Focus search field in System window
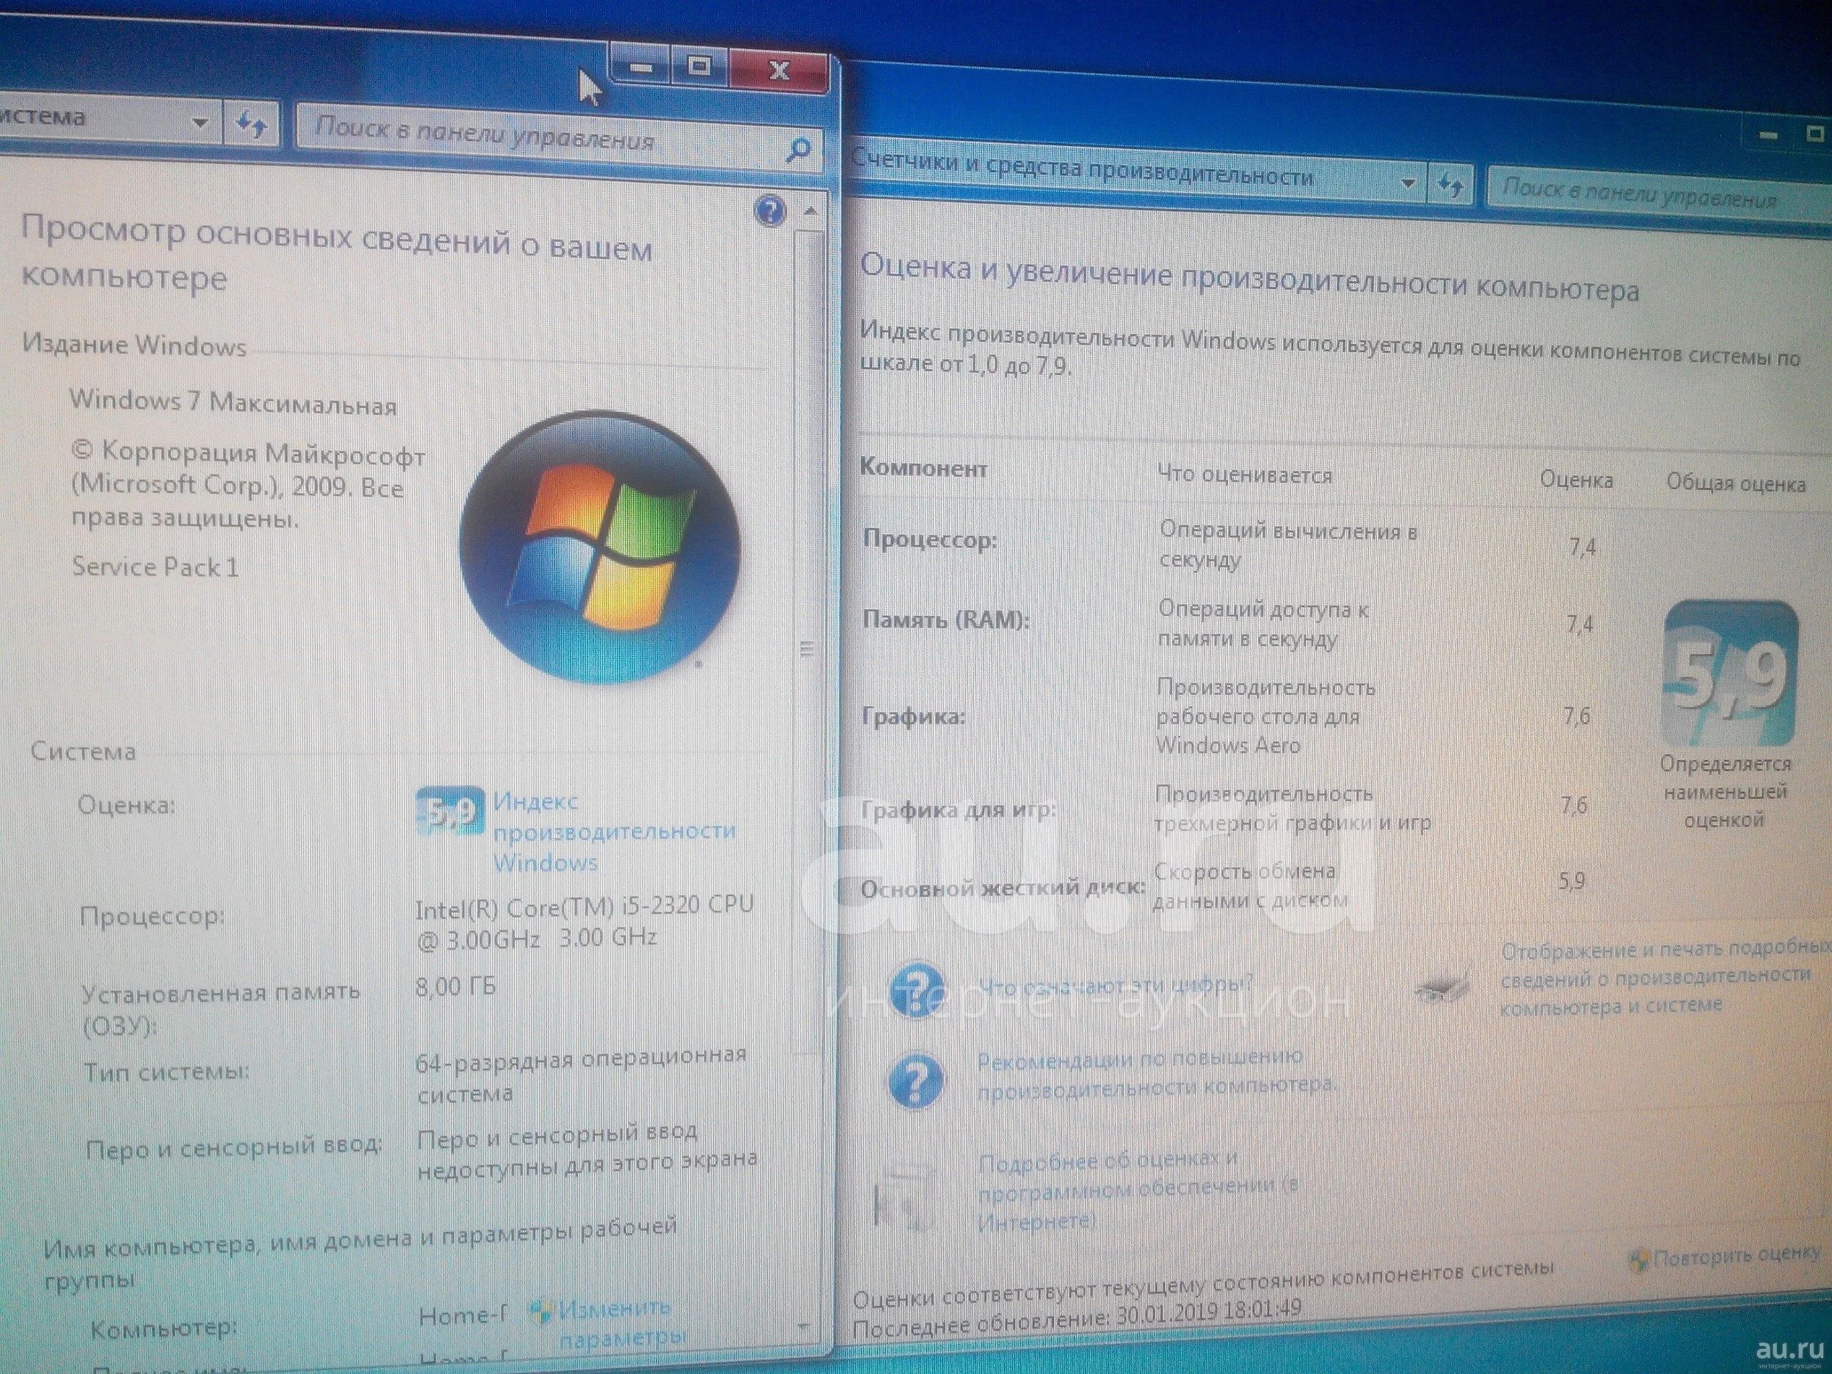Screen dimensions: 1832x1374 click(x=559, y=137)
